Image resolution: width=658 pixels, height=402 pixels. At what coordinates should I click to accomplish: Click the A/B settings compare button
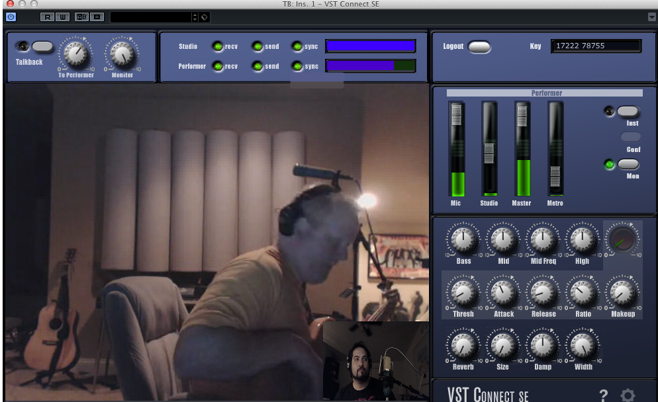point(81,17)
